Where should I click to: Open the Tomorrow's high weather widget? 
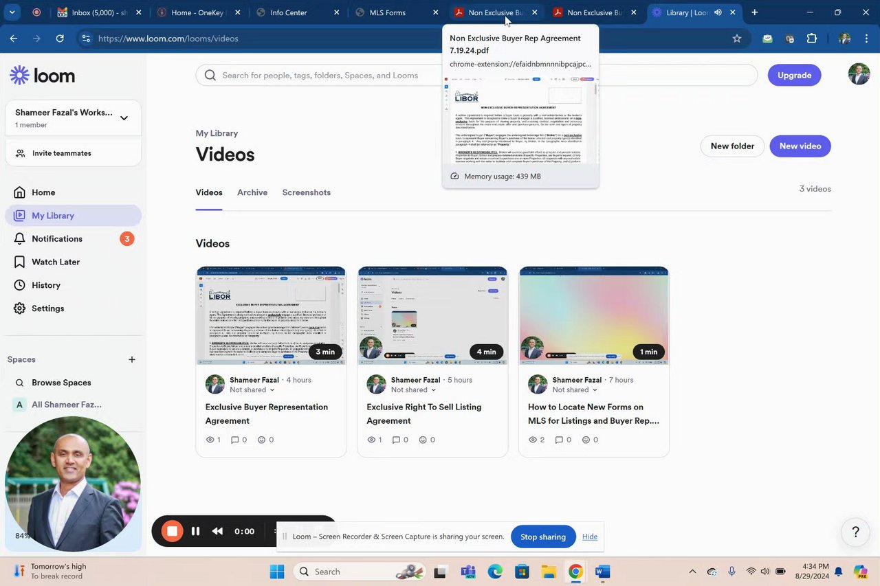tap(49, 572)
